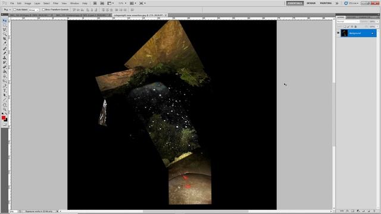Click the Align left edges icon
The image size is (381, 214).
point(88,10)
